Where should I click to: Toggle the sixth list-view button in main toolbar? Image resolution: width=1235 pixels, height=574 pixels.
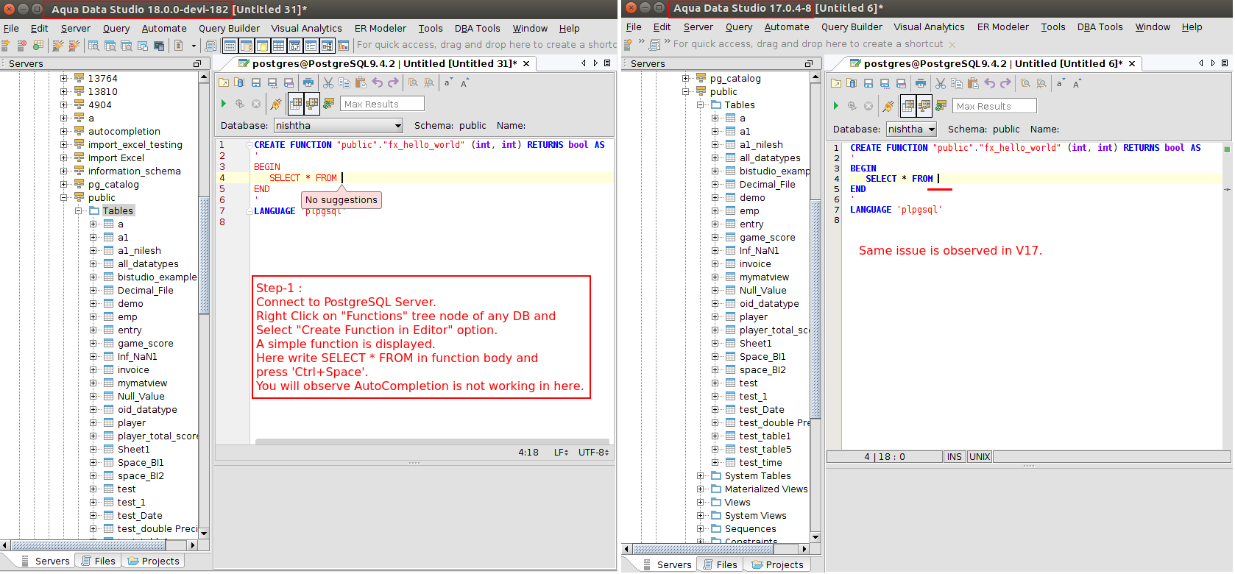[x=311, y=46]
